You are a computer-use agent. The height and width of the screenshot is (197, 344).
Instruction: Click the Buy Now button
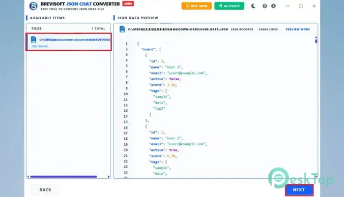197,6
